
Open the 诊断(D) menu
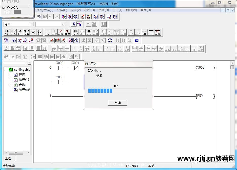point(104,10)
